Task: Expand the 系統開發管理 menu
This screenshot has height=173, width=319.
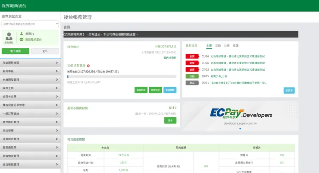Action: pyautogui.click(x=30, y=80)
